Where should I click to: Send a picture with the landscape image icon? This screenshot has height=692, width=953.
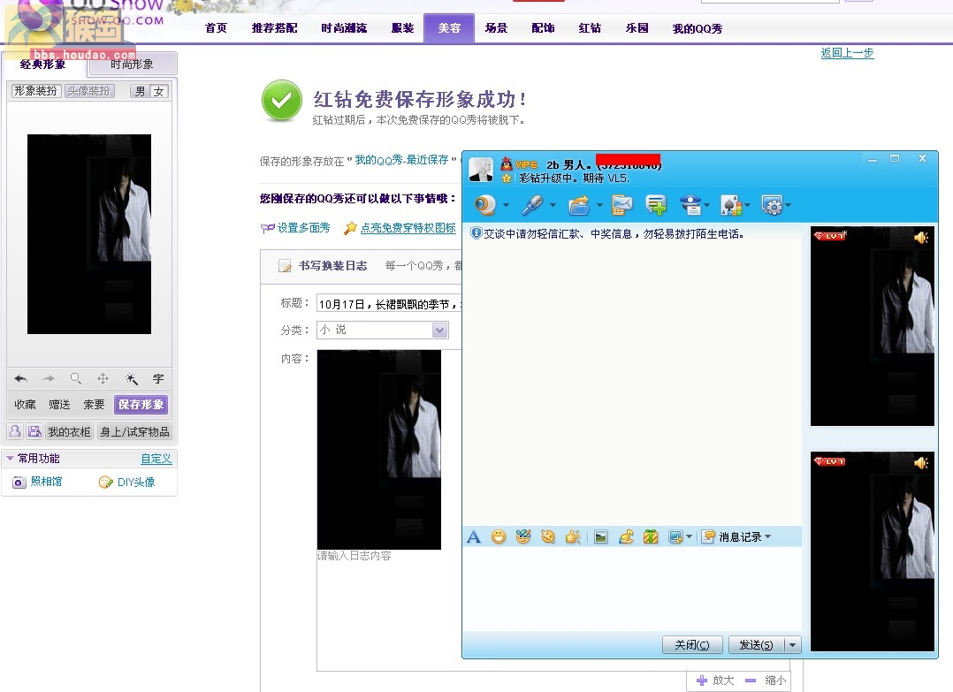point(600,536)
